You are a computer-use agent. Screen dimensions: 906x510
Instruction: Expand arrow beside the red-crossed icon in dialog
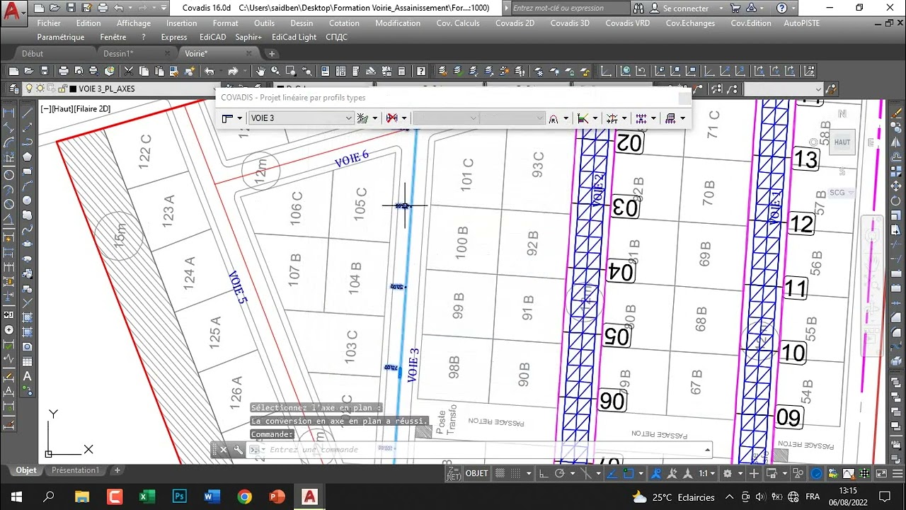pyautogui.click(x=404, y=118)
